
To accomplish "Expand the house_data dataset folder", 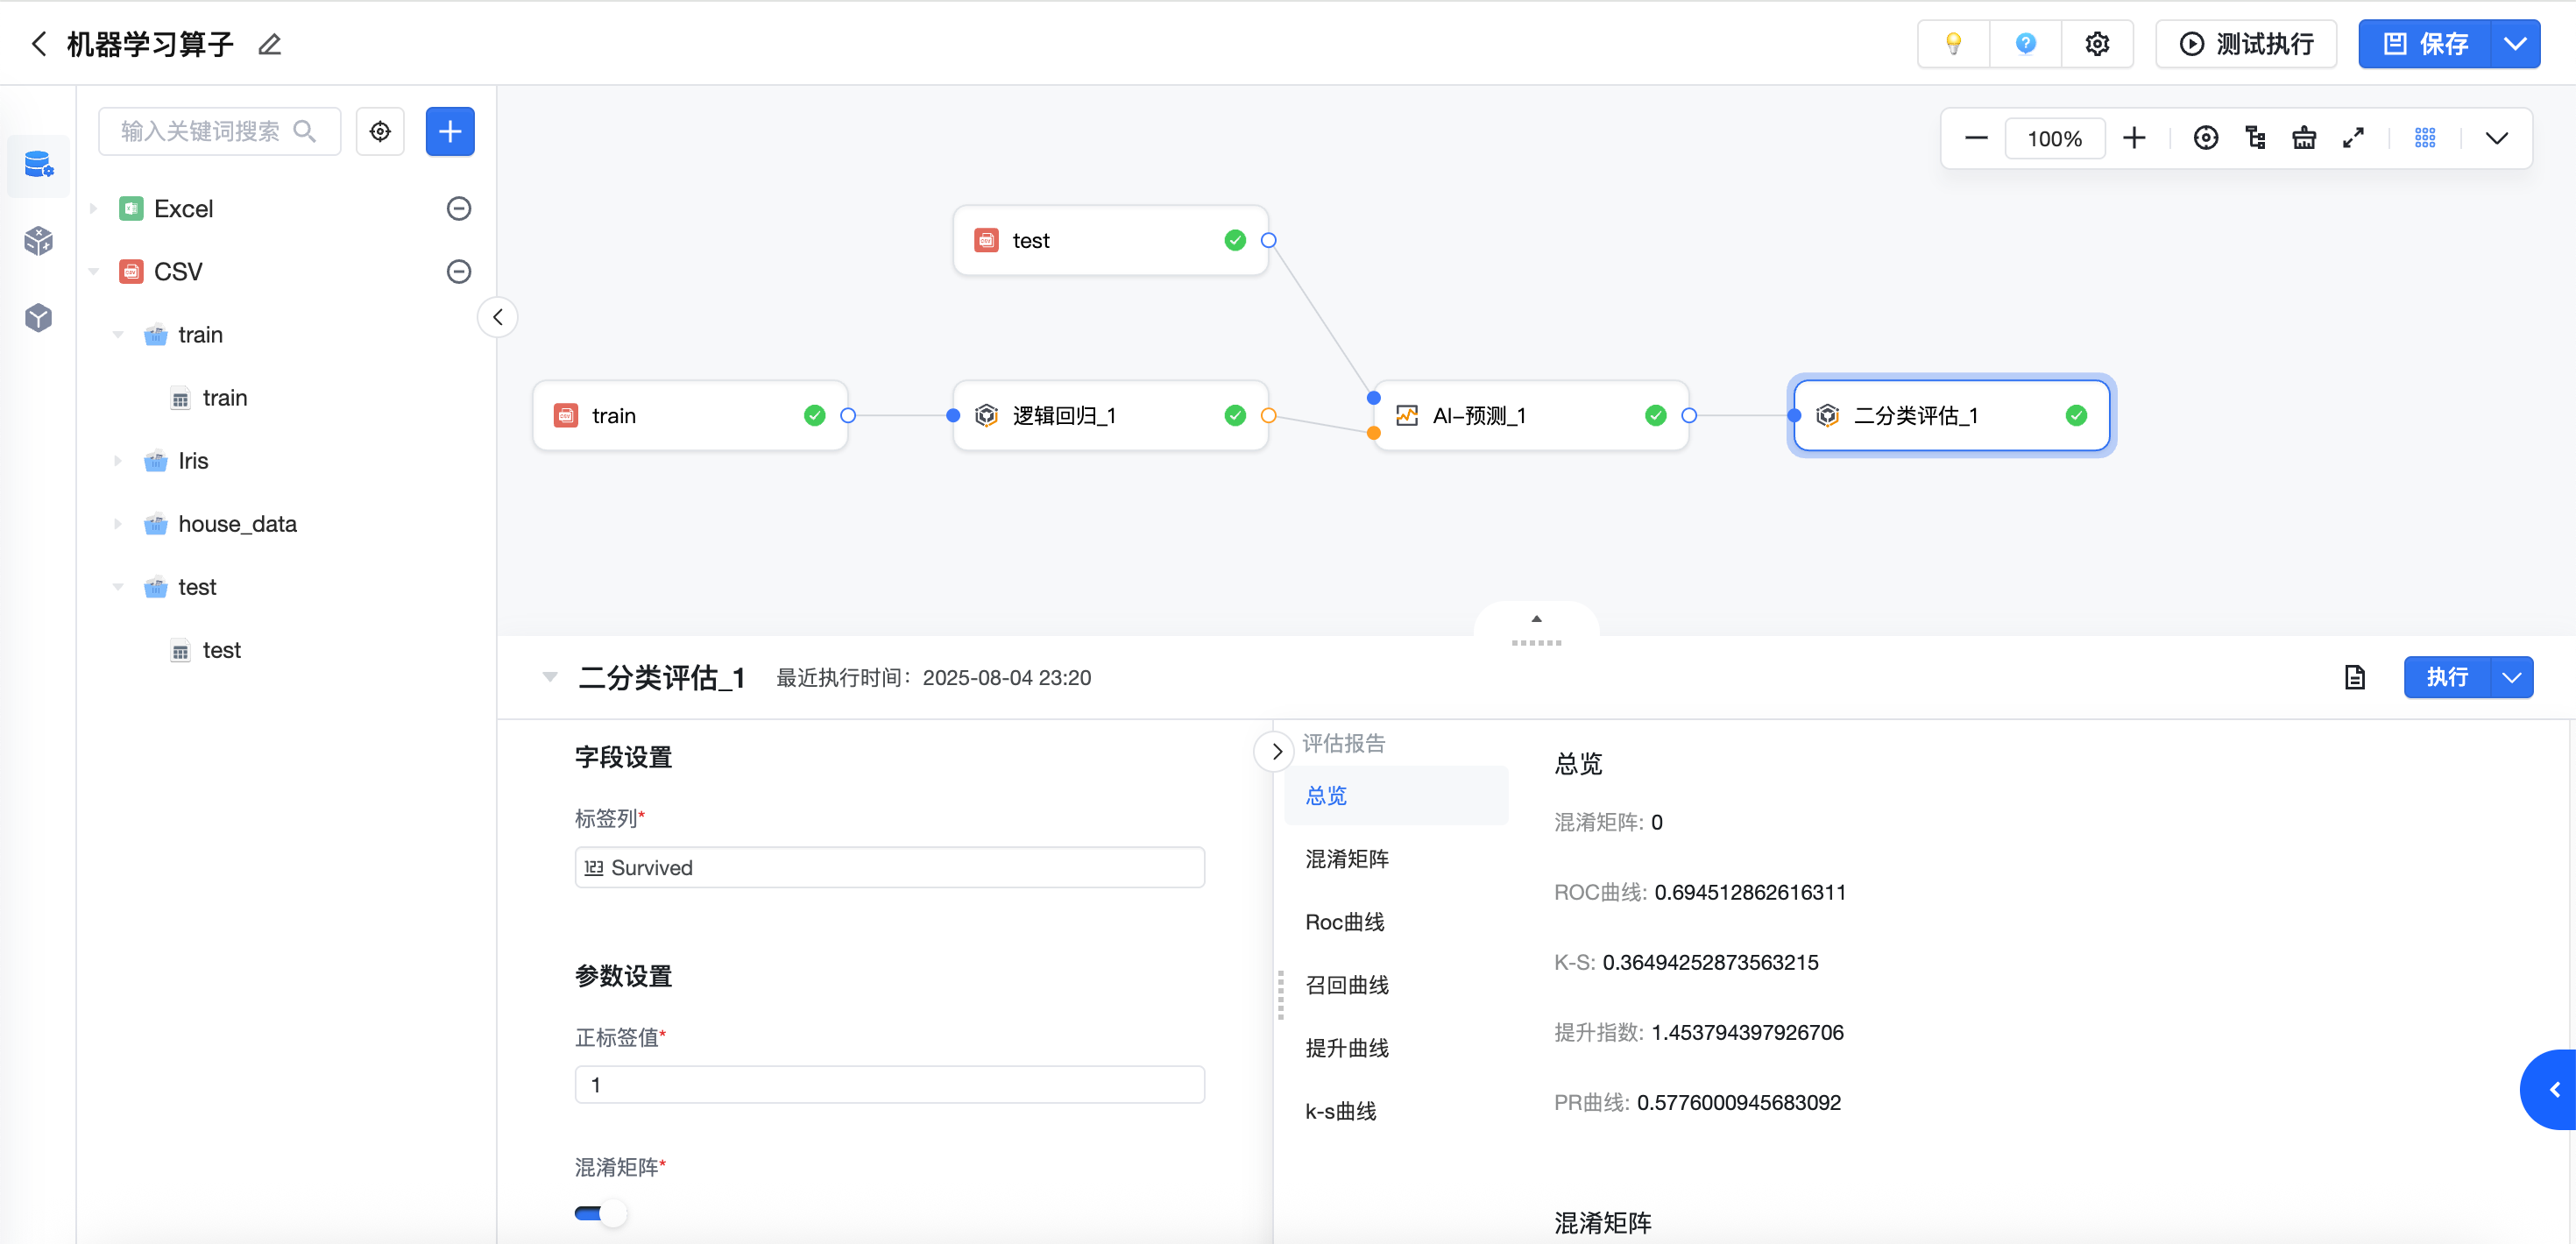I will pyautogui.click(x=118, y=524).
